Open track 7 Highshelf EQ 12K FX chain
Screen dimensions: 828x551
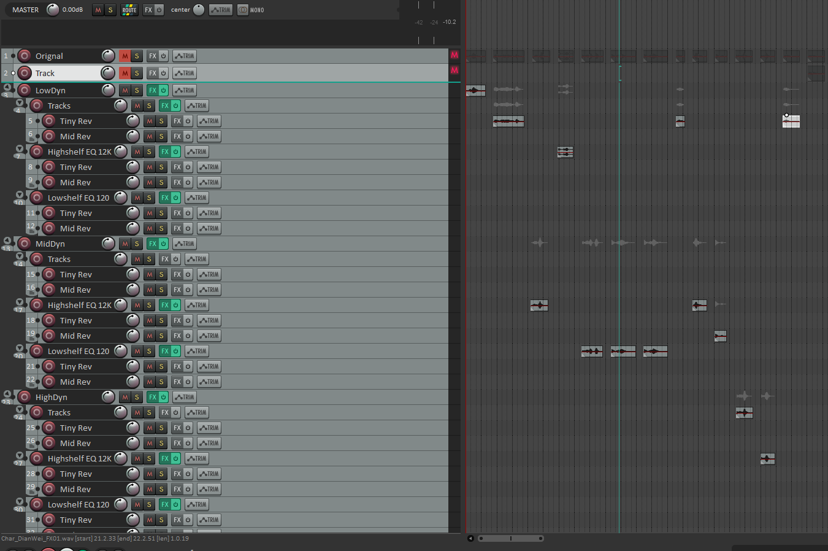click(x=165, y=152)
